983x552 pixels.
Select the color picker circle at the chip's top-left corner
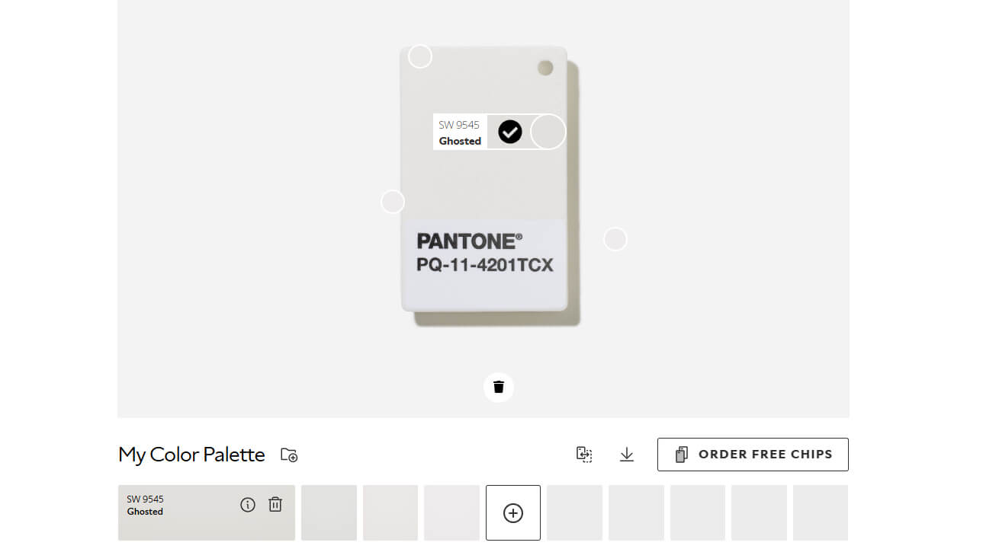tap(420, 56)
